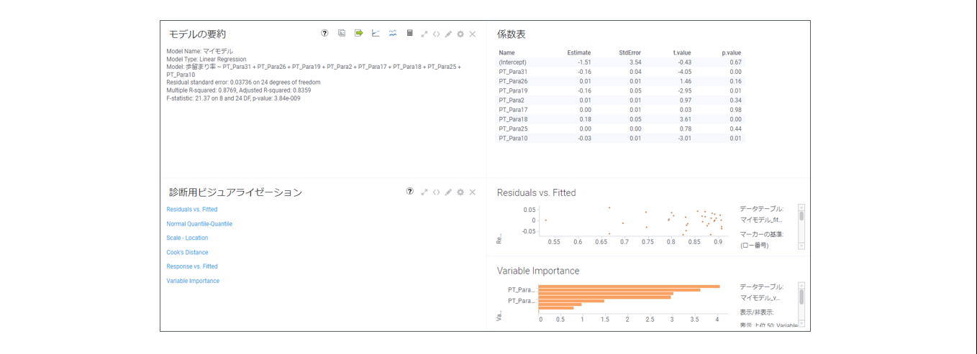Open the code brackets icon in モデルの要約
The height and width of the screenshot is (354, 977).
436,34
